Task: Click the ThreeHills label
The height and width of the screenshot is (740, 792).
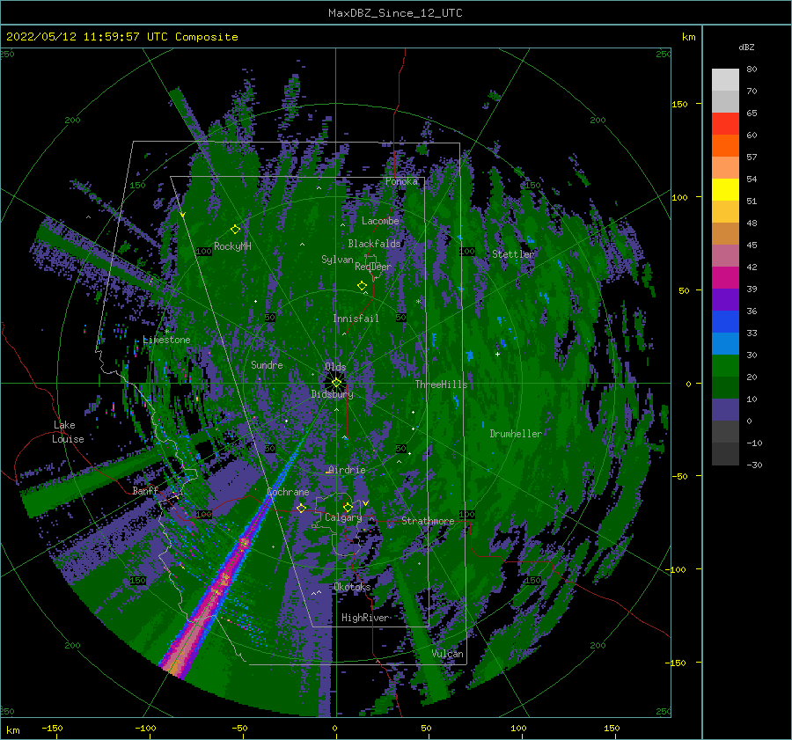Action: pos(442,385)
